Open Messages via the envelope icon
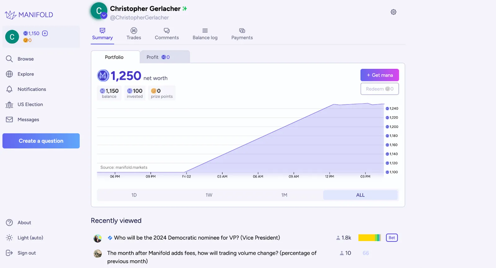 (x=9, y=120)
